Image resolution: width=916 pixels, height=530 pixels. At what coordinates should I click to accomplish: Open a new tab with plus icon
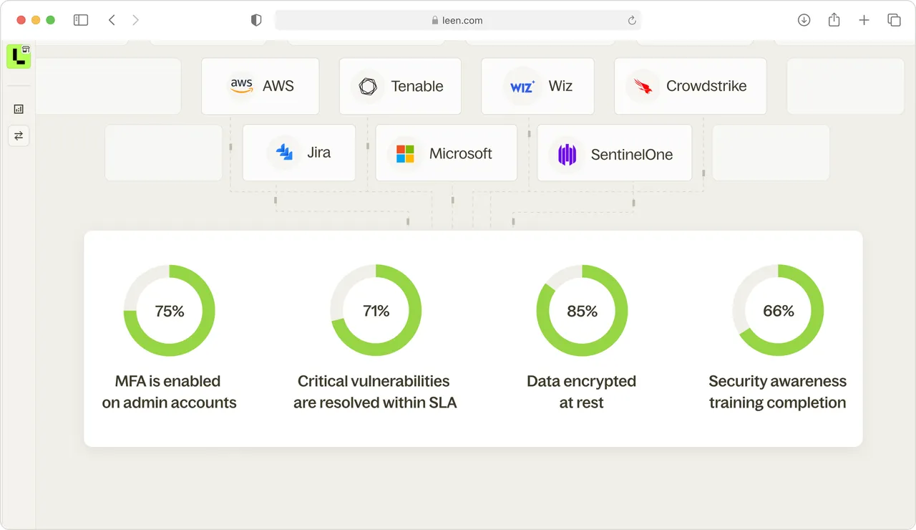(x=864, y=20)
